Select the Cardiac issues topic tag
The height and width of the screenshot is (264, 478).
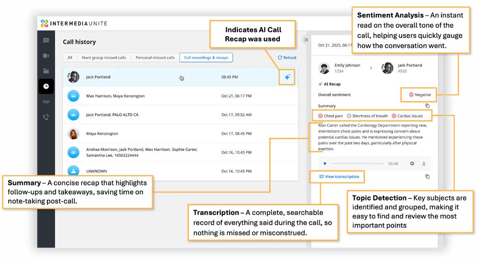tap(407, 116)
